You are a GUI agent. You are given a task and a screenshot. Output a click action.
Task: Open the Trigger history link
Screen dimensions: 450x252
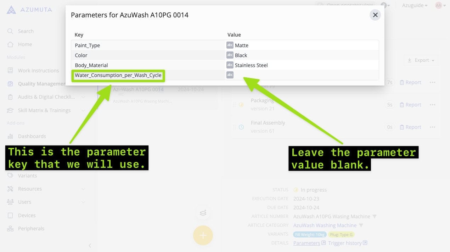point(345,243)
